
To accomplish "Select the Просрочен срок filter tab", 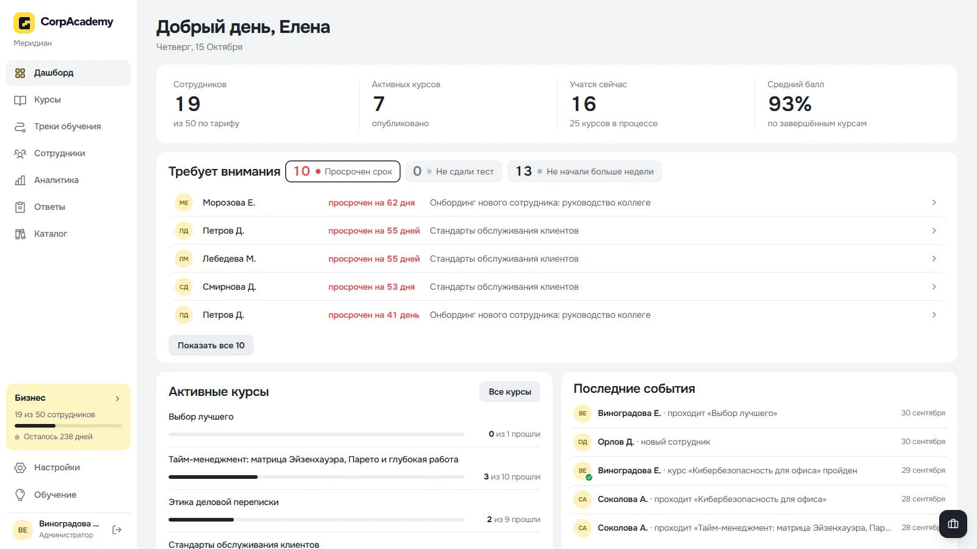I will pos(343,171).
